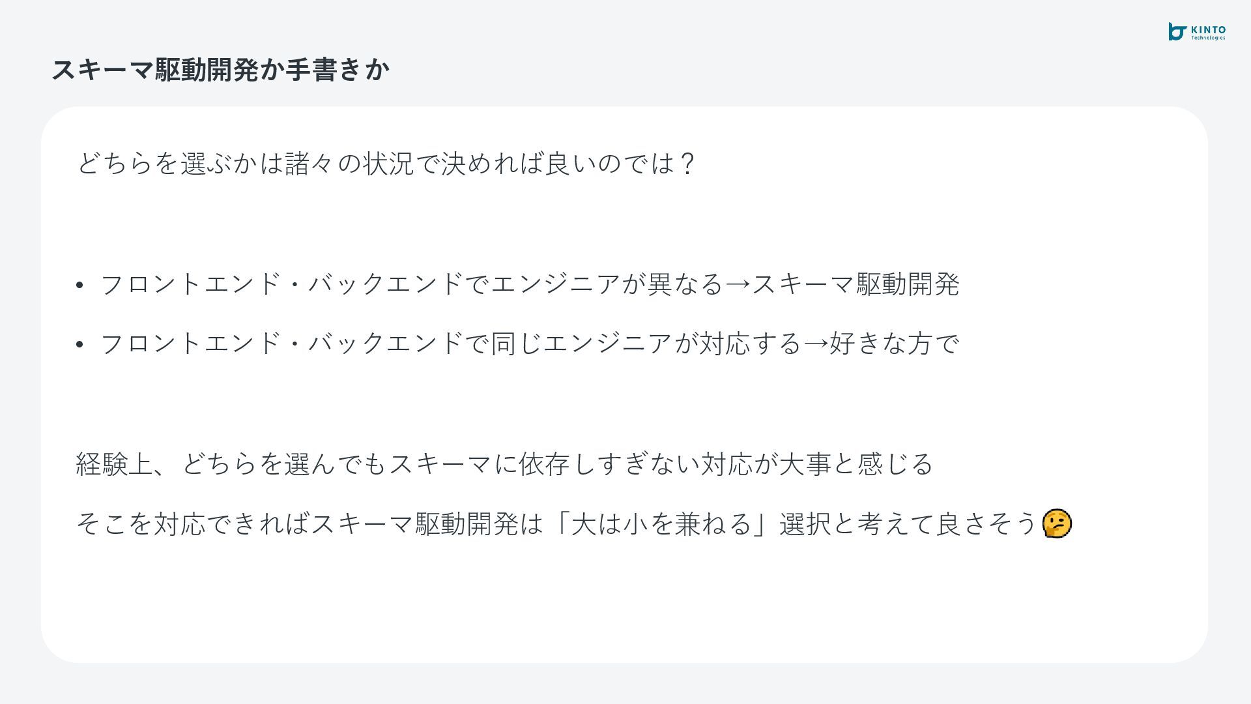
Task: Click the line starting with 経験上
Action: (x=504, y=464)
